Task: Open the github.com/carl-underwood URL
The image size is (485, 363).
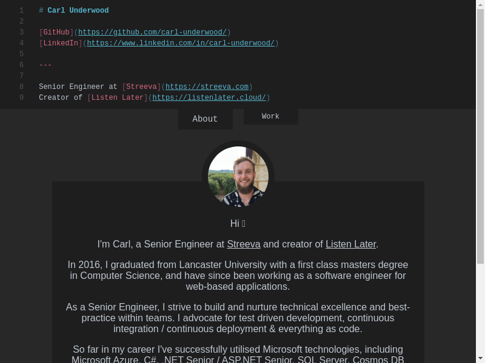Action: point(152,33)
